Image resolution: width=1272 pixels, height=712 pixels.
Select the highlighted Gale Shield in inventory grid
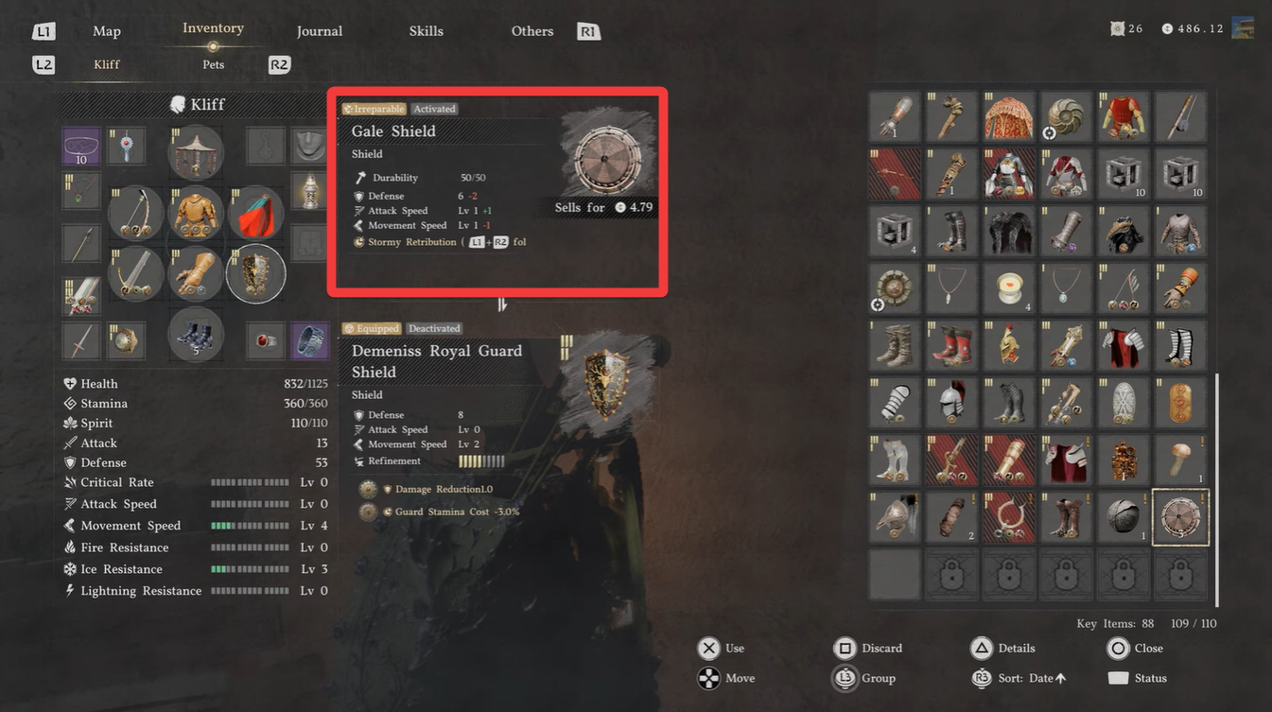click(1180, 517)
